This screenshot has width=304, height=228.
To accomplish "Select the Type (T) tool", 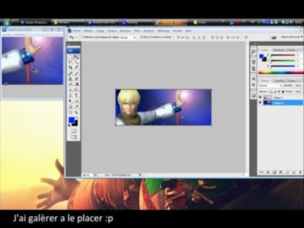I will click(76, 96).
